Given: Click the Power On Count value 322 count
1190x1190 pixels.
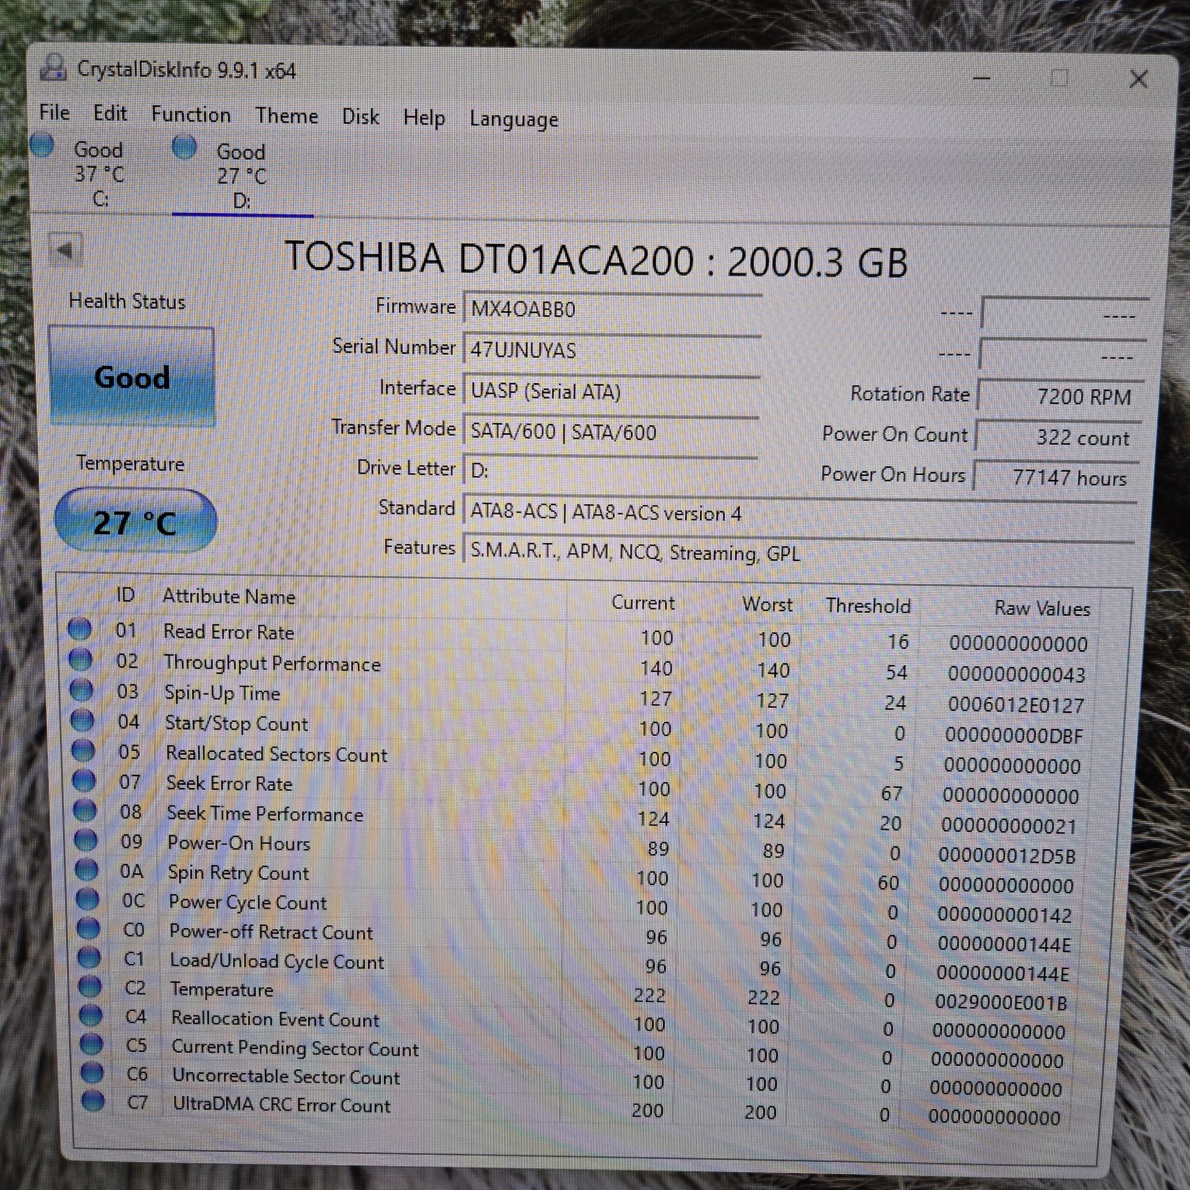Looking at the screenshot, I should pyautogui.click(x=1058, y=437).
